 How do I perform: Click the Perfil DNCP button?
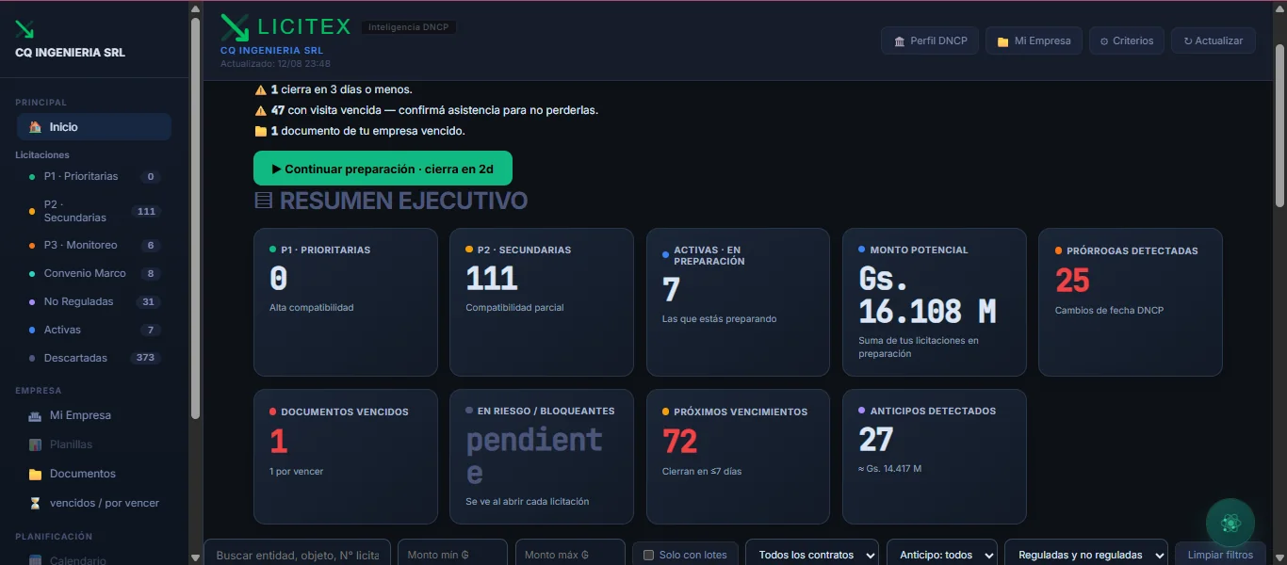coord(930,41)
